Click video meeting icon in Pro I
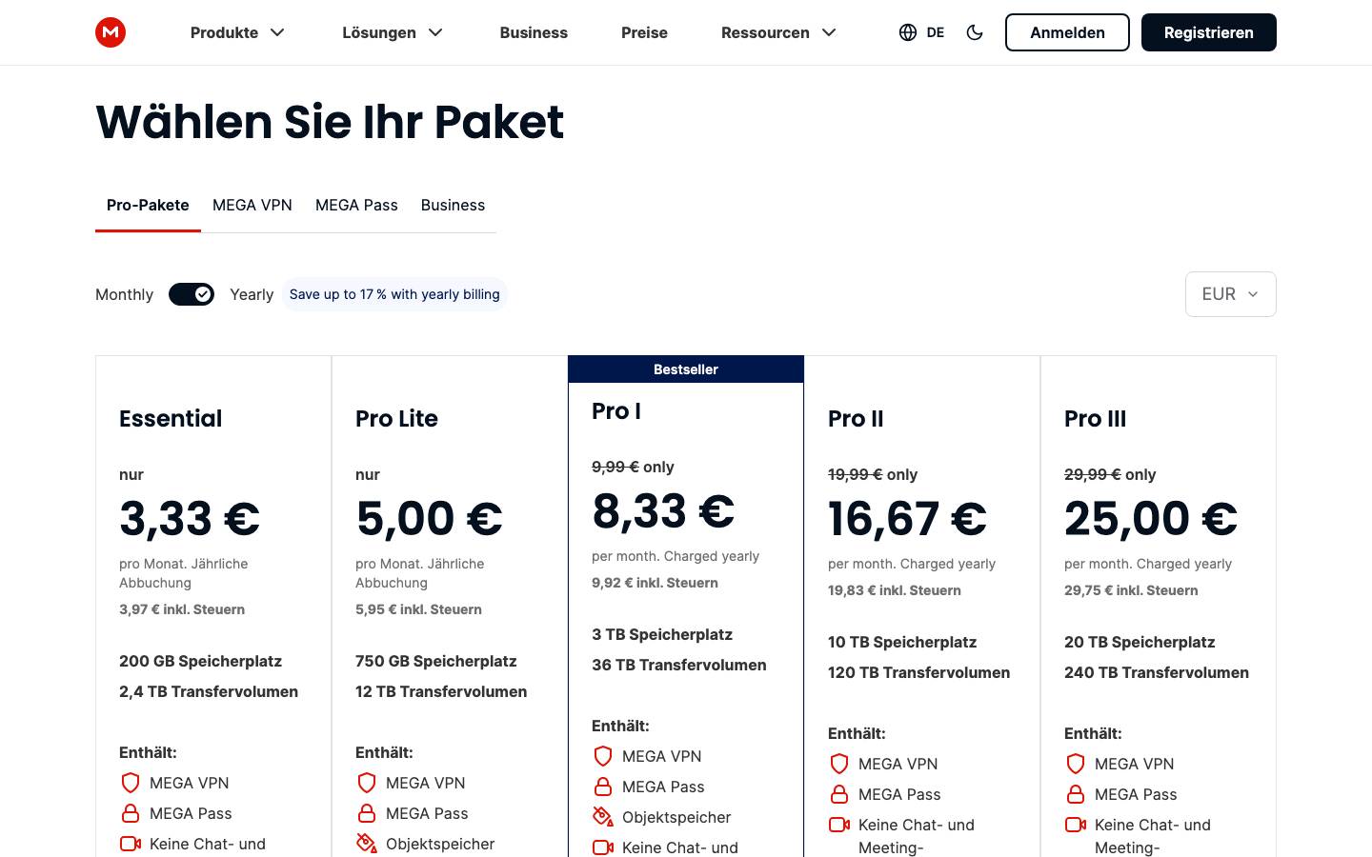This screenshot has width=1372, height=857. [603, 847]
